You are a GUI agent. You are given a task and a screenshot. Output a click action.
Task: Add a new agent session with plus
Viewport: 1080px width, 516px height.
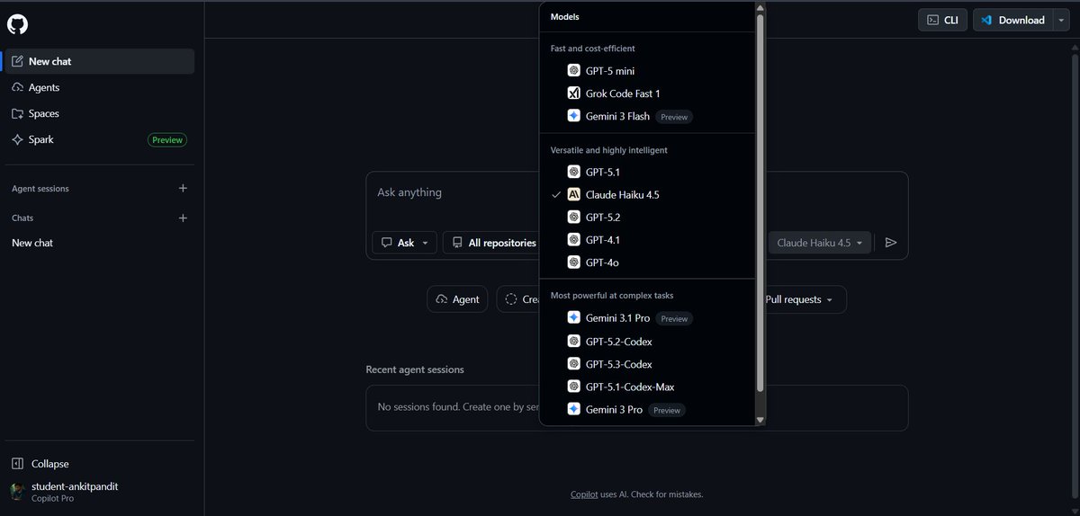[x=183, y=189]
